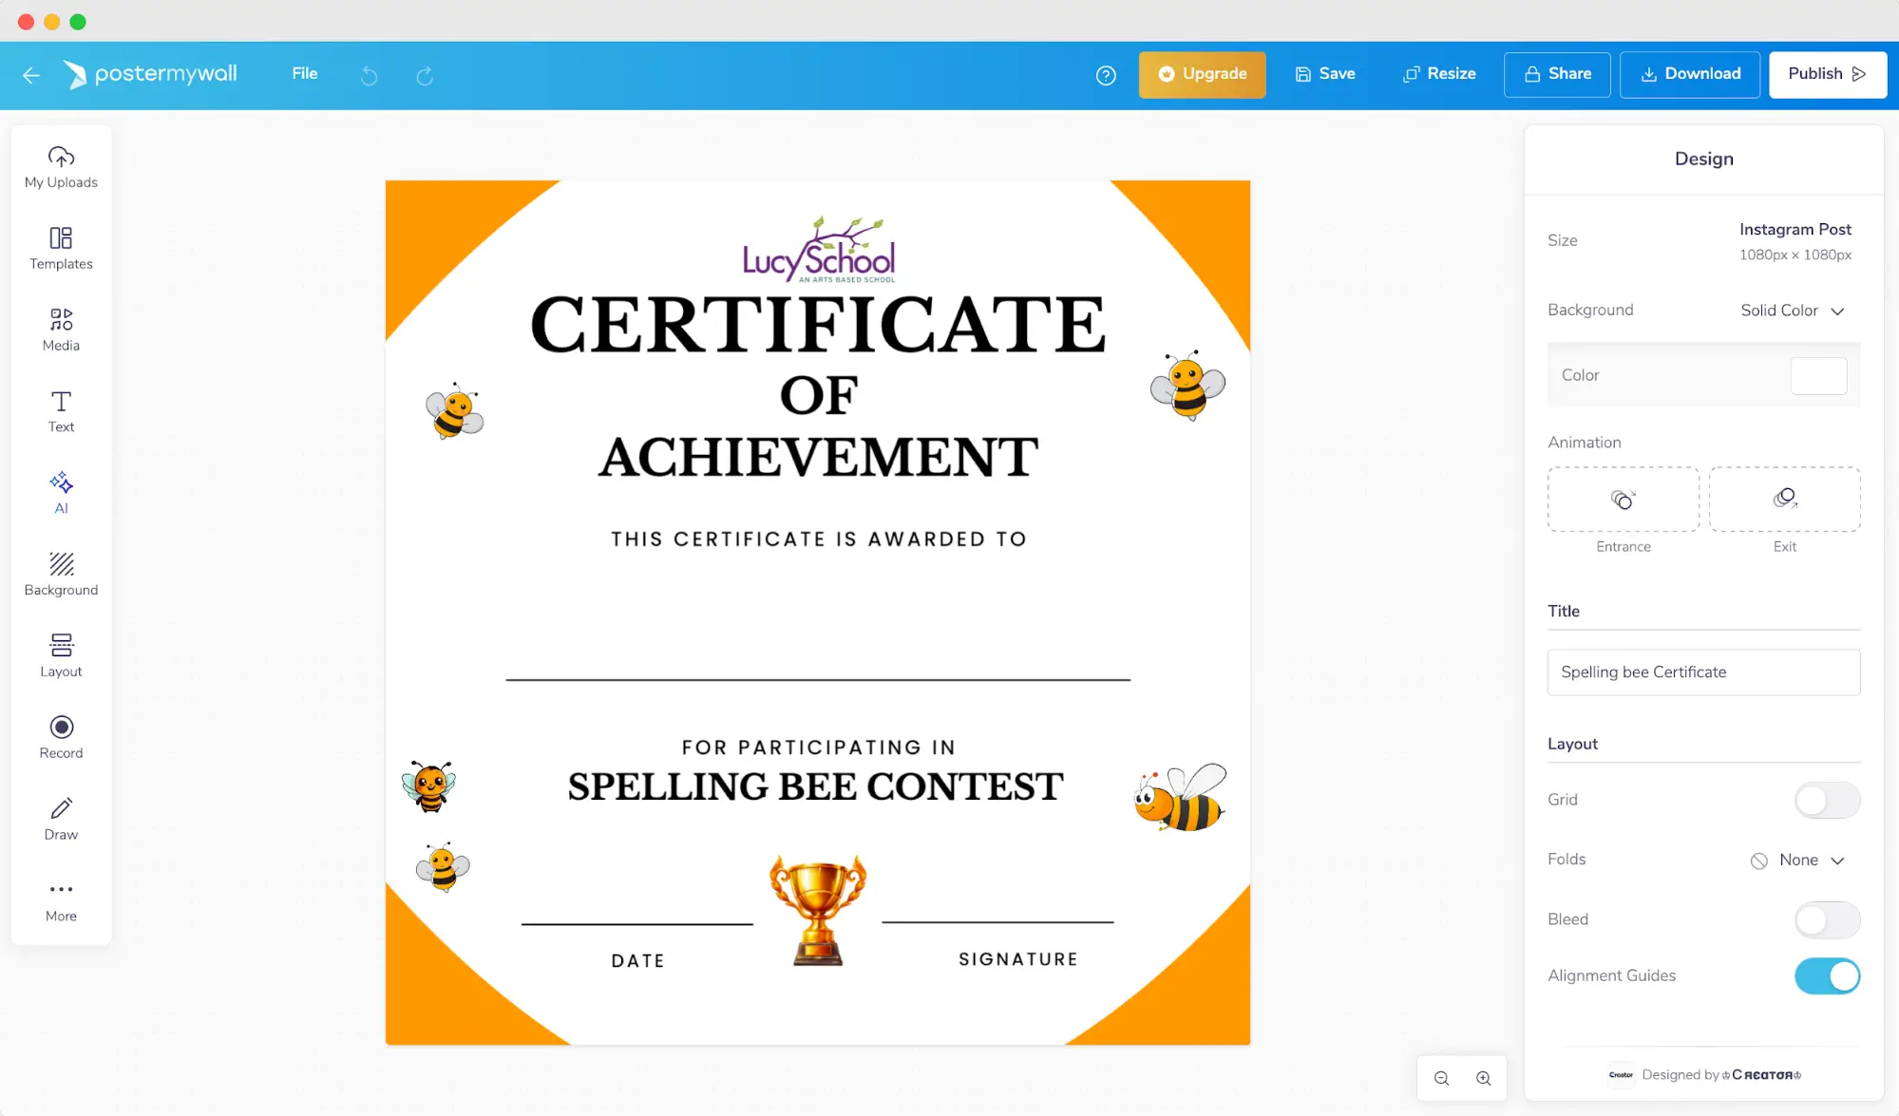Open the help question mark icon
This screenshot has width=1899, height=1116.
pos(1106,75)
